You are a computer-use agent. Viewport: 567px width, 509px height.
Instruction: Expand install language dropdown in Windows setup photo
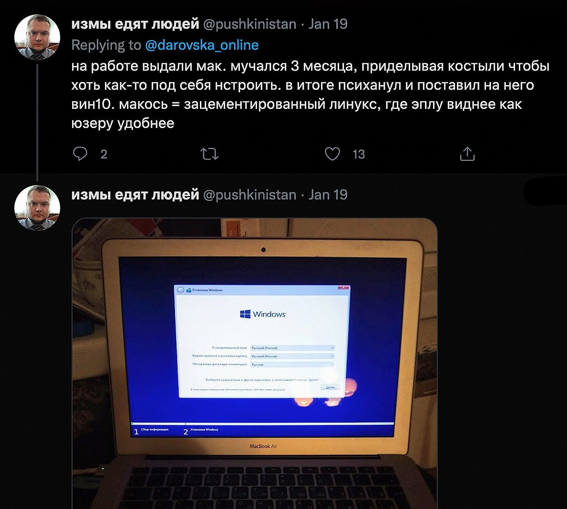point(293,348)
